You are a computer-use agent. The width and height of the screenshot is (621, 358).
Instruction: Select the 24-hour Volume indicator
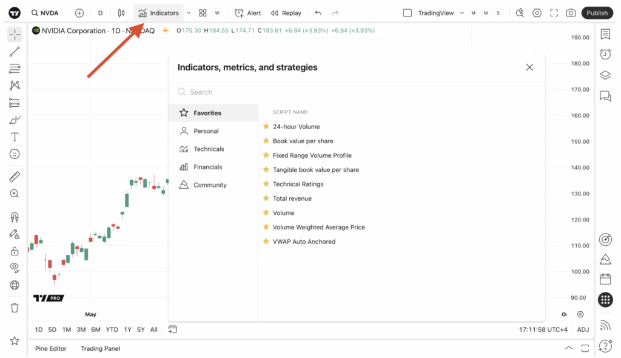tap(297, 126)
